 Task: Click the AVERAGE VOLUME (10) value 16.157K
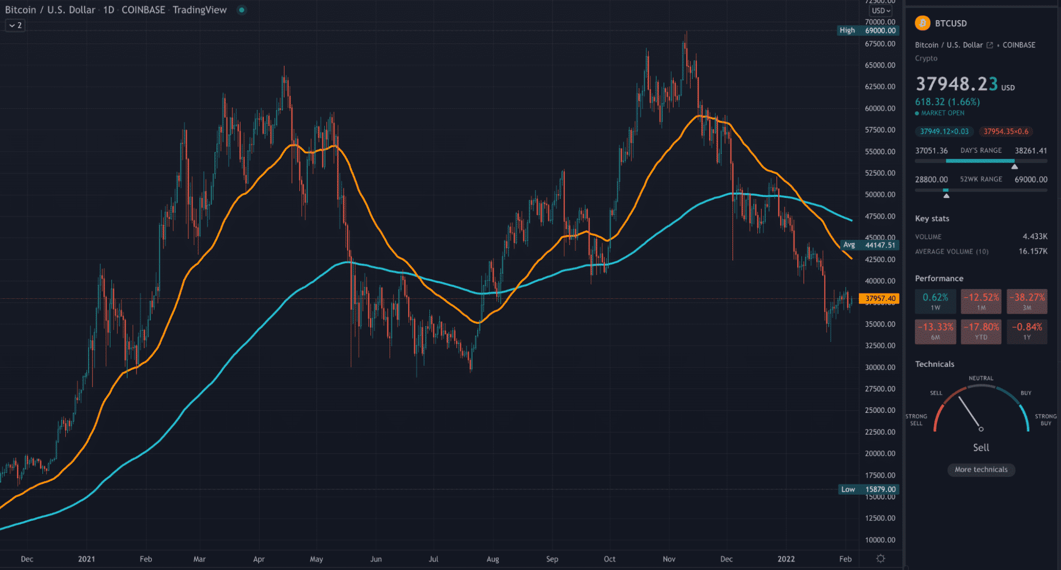point(1033,251)
